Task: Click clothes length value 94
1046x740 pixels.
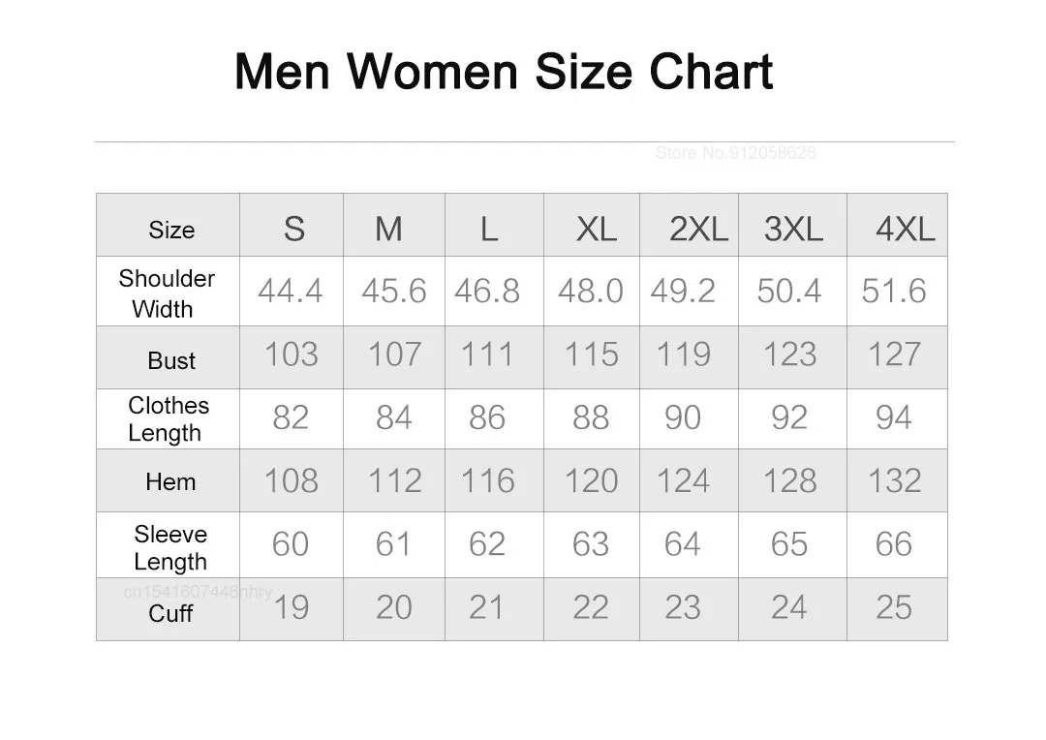Action: [893, 417]
